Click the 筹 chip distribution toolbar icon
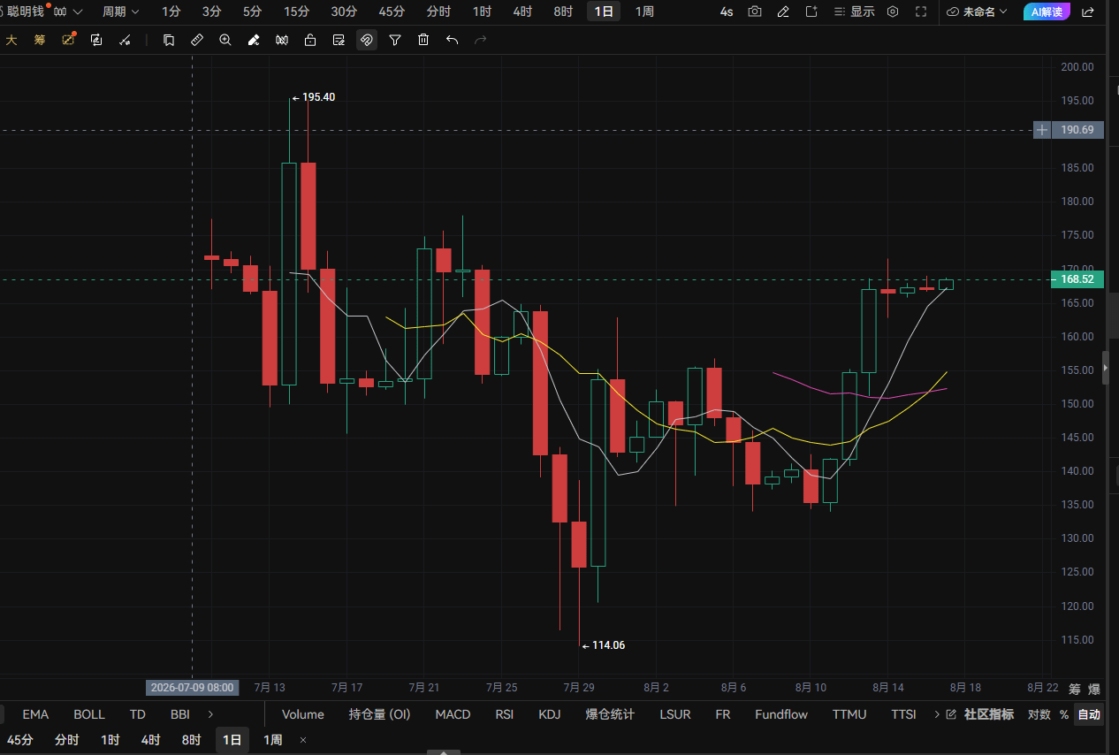The width and height of the screenshot is (1119, 755). point(40,40)
